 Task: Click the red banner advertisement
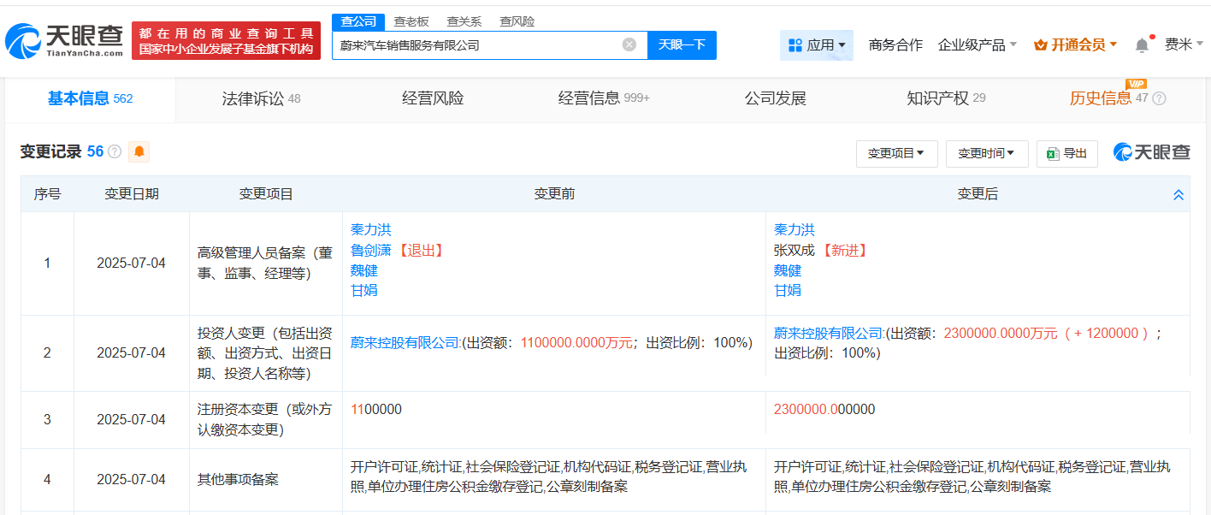click(227, 40)
